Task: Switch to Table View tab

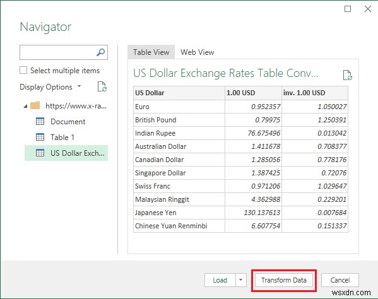Action: point(151,52)
